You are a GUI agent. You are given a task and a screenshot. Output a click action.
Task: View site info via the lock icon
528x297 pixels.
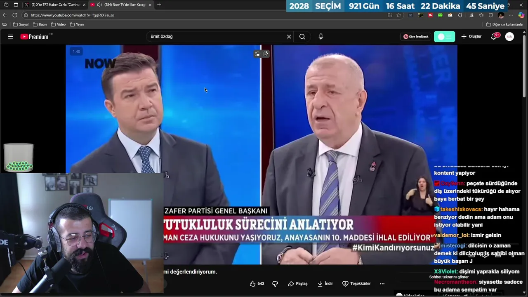click(26, 15)
